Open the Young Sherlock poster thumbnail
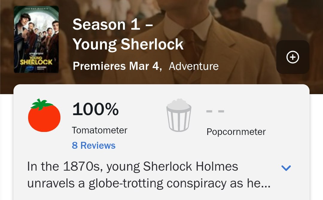323x200 pixels. click(x=36, y=40)
